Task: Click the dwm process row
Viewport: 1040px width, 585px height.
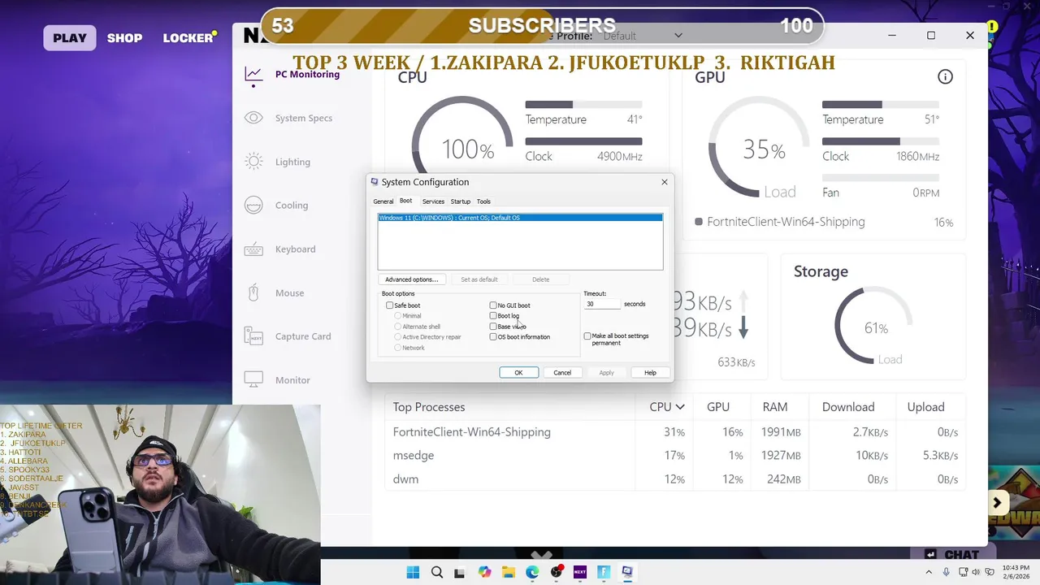Action: pos(675,479)
